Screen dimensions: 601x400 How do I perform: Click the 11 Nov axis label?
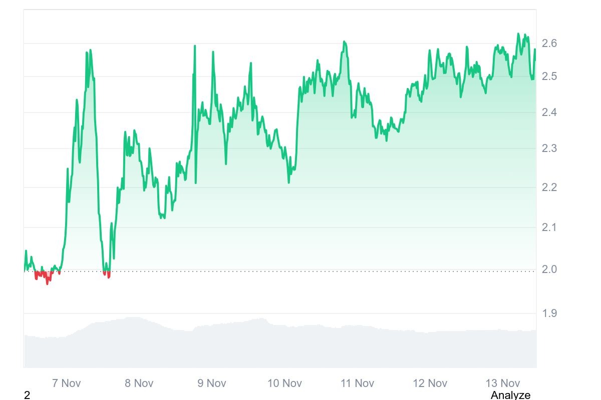pos(357,383)
